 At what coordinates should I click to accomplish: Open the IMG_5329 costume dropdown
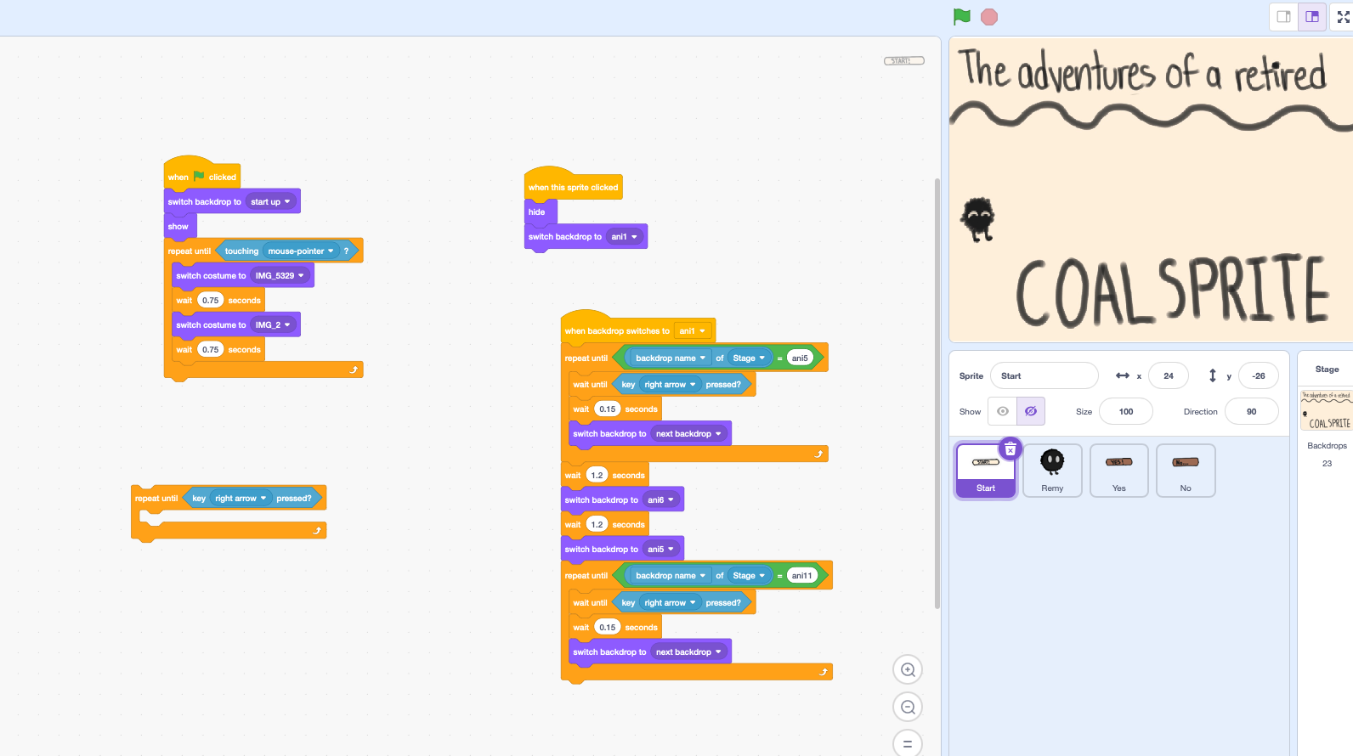click(280, 275)
